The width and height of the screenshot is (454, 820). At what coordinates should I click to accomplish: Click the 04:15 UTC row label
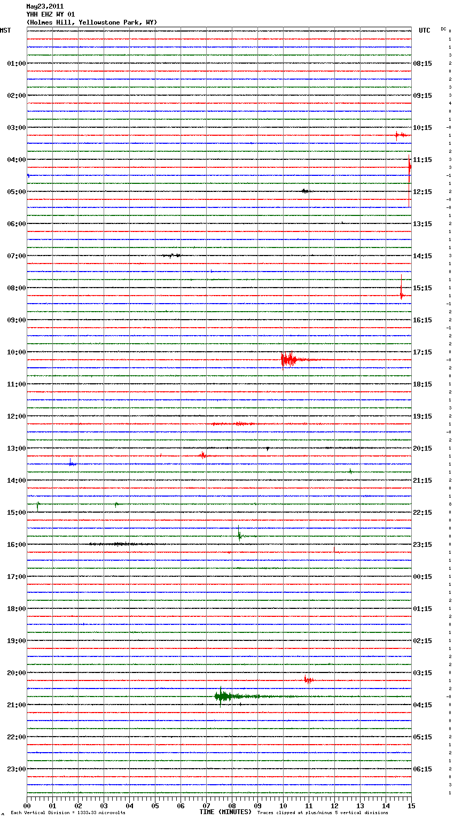422,705
